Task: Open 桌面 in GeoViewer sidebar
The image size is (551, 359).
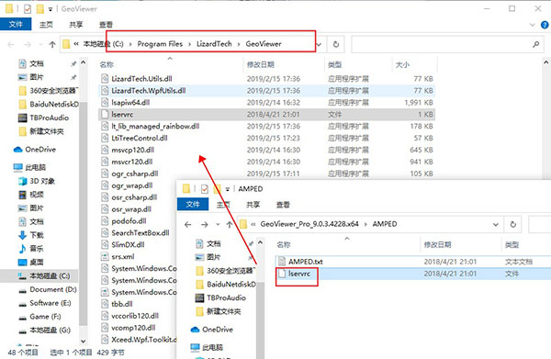Action: click(36, 262)
